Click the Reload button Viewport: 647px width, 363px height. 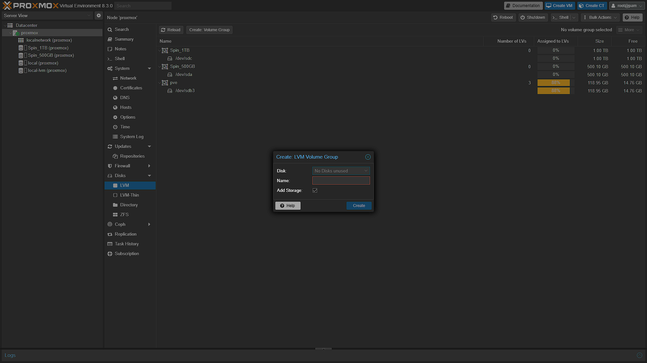[x=171, y=30]
